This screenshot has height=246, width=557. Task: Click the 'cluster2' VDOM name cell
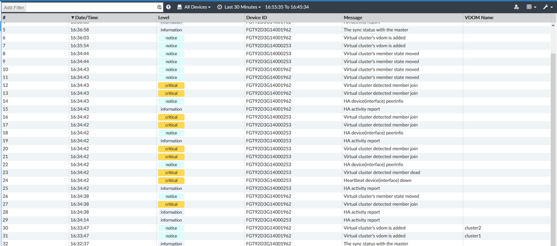click(x=473, y=228)
